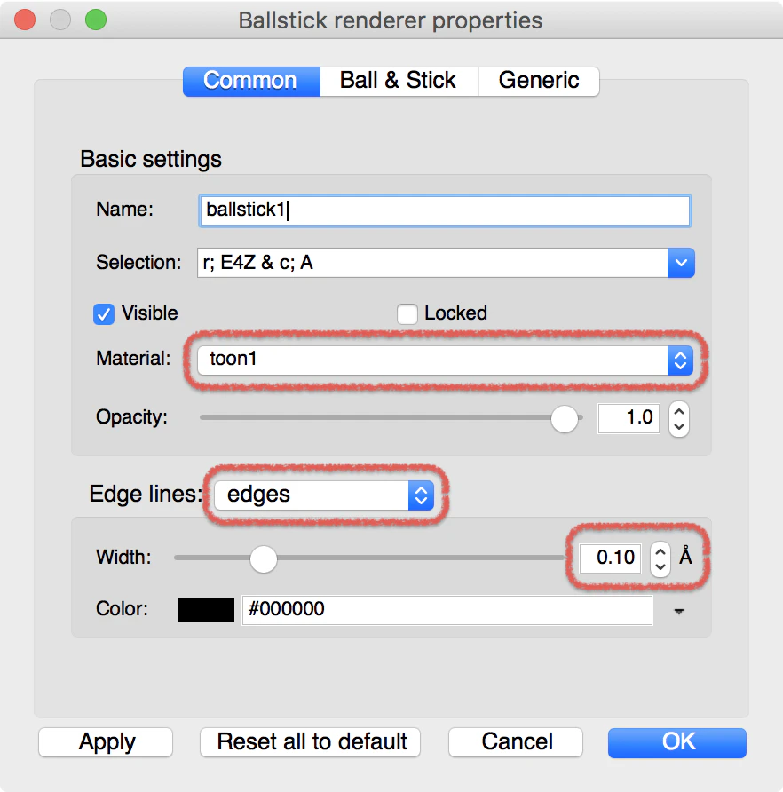
Task: Open the Selection dropdown arrow
Action: tap(681, 263)
